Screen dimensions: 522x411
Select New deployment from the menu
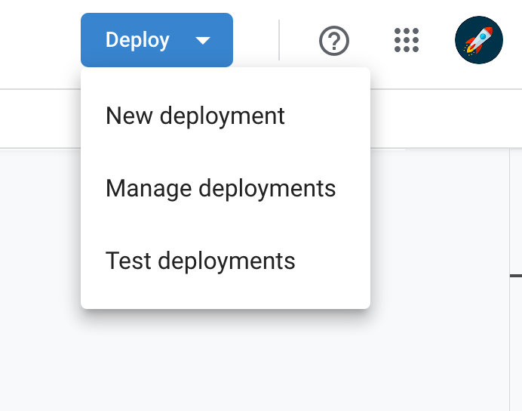click(x=195, y=116)
